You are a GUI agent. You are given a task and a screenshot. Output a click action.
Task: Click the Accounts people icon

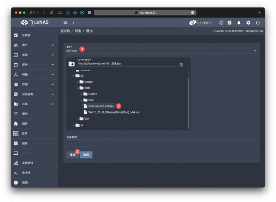point(16,45)
